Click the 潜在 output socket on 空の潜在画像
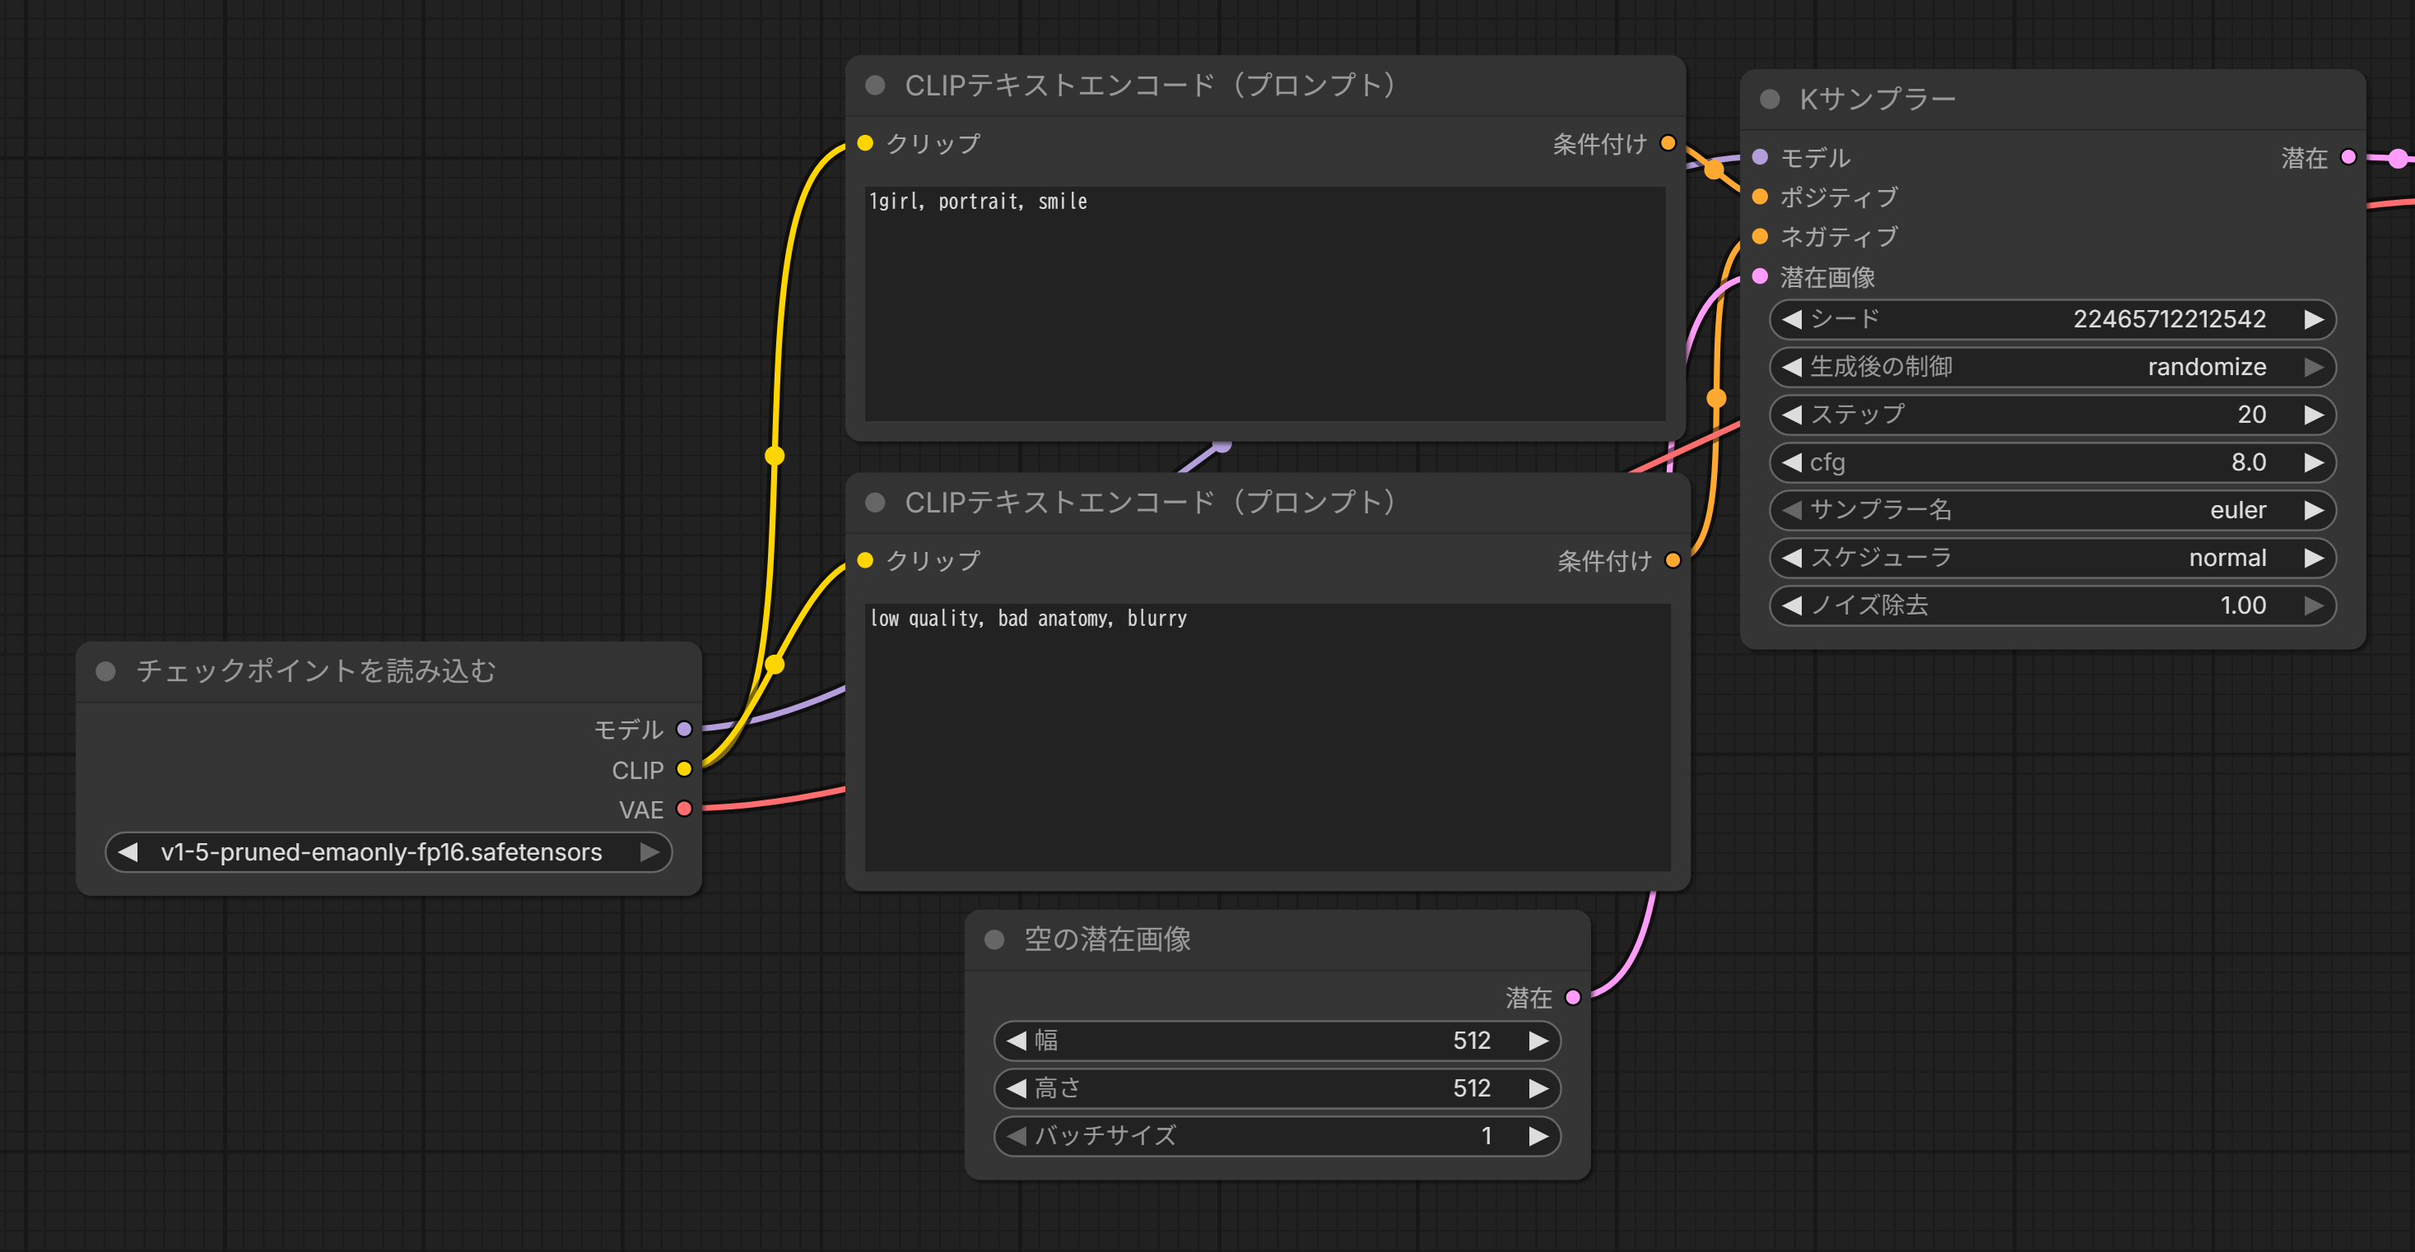This screenshot has height=1252, width=2415. tap(1573, 997)
